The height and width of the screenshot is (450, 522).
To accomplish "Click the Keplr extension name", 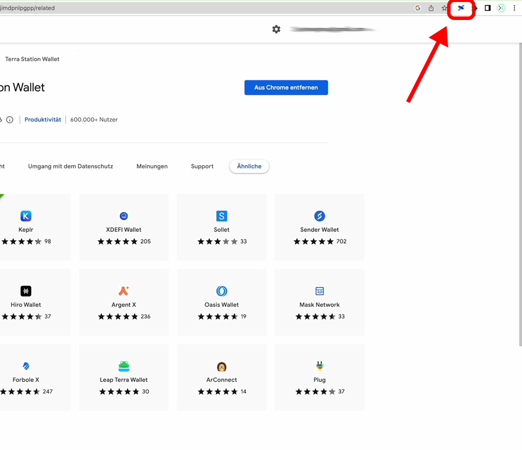I will (x=26, y=229).
